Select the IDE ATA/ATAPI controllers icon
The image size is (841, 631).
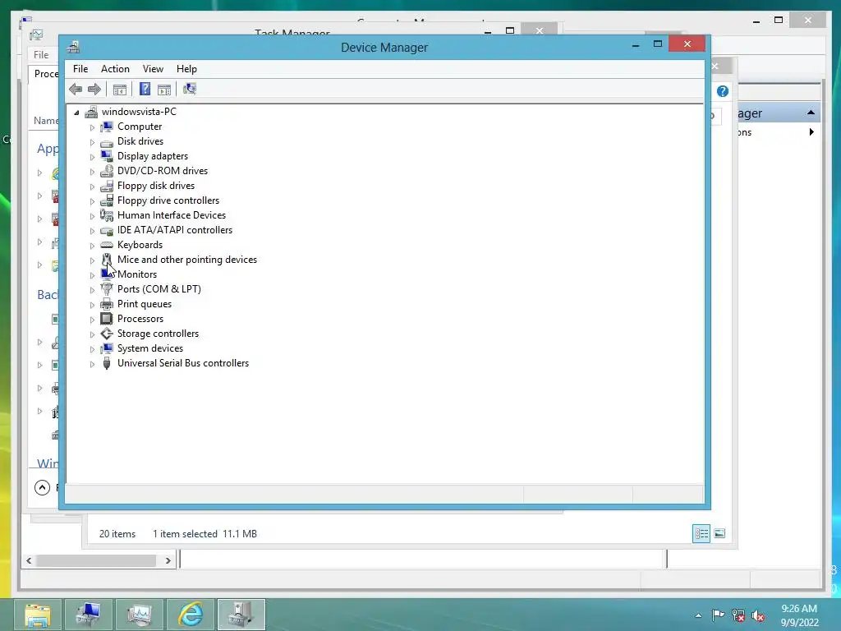pyautogui.click(x=107, y=230)
